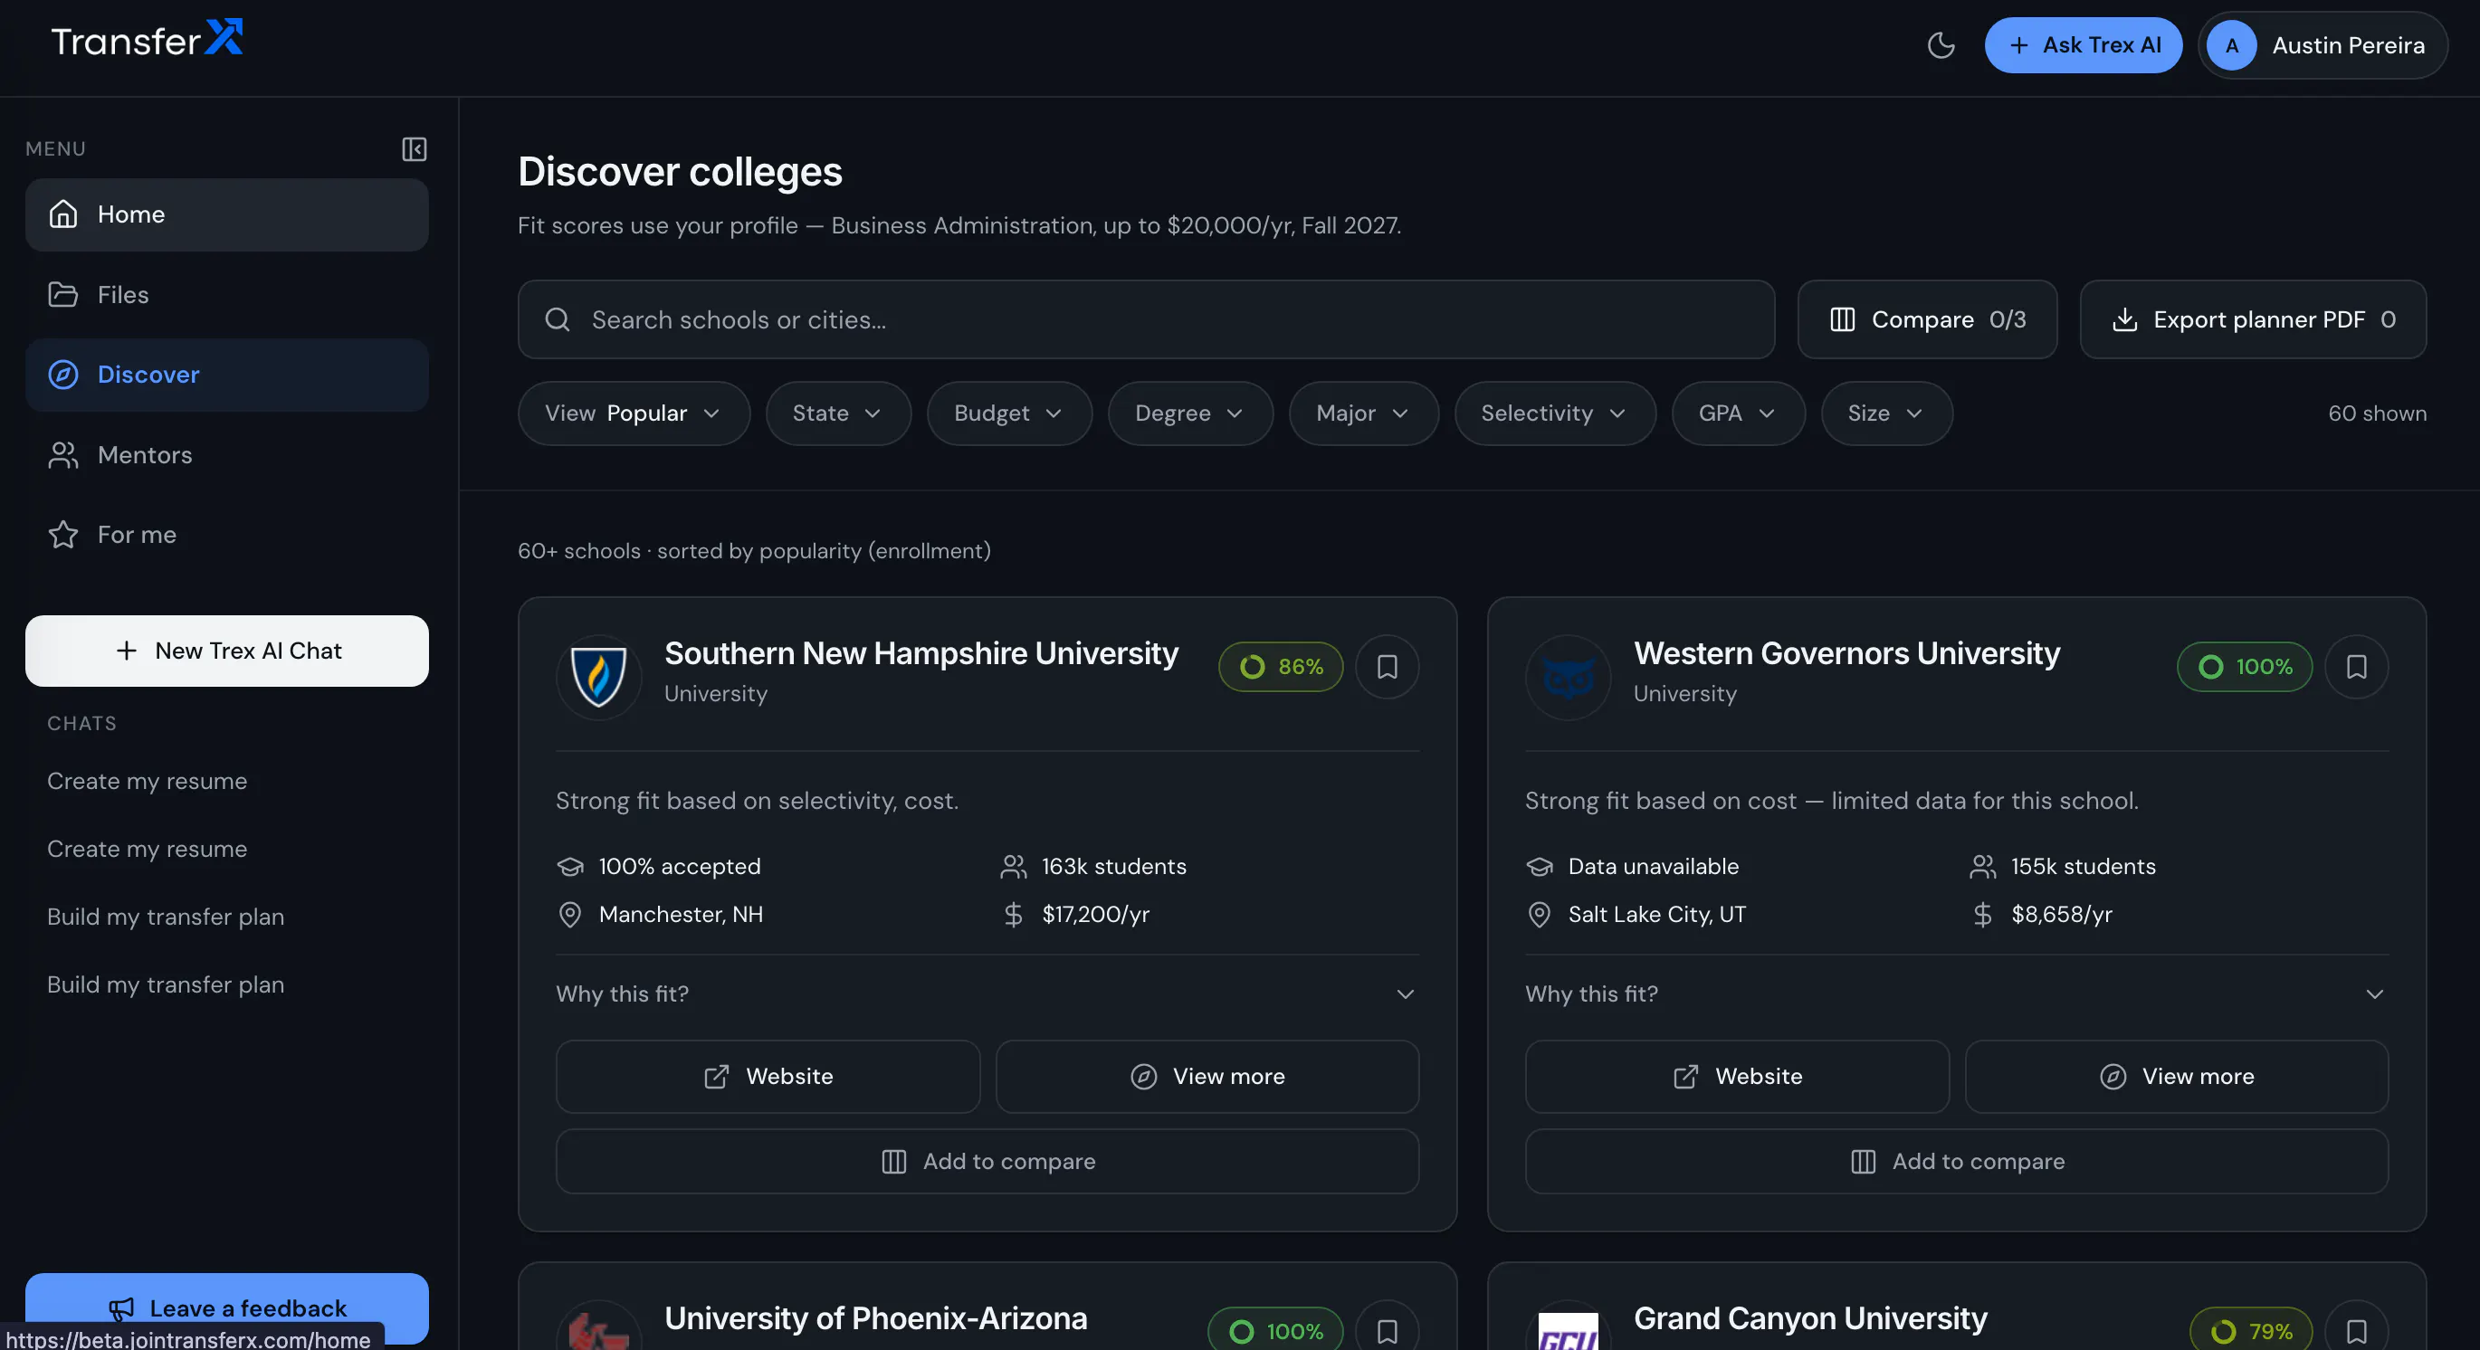View more about Western Governors University
Screen dimensions: 2480x1350
(2177, 1077)
